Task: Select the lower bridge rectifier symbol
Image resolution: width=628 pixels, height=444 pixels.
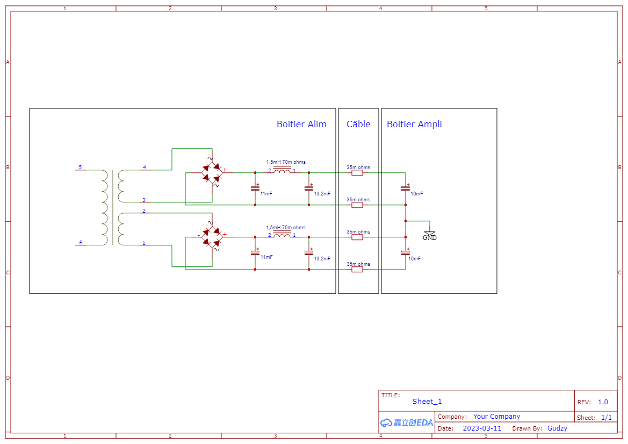Action: point(212,237)
